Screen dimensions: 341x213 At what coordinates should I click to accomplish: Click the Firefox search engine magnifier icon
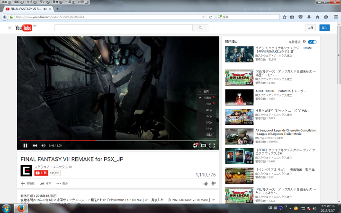pyautogui.click(x=220, y=17)
